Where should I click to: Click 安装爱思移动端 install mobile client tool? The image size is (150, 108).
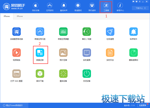tap(16, 34)
